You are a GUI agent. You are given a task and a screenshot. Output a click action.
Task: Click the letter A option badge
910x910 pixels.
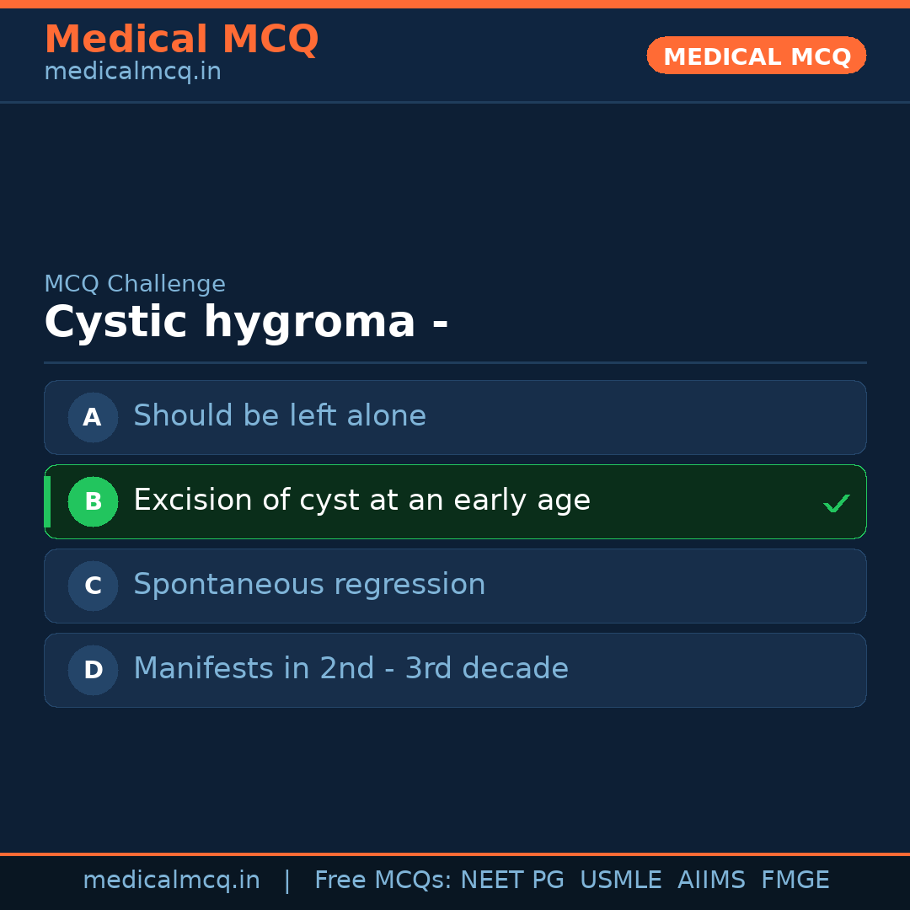coord(93,417)
